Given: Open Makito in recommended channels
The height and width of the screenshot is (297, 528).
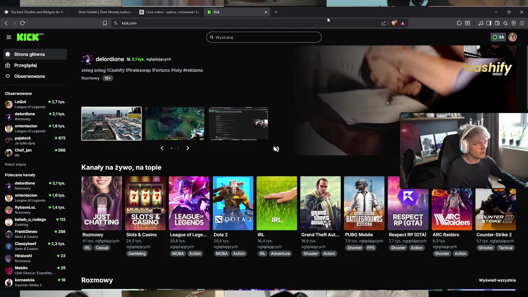Looking at the screenshot, I should (35, 270).
